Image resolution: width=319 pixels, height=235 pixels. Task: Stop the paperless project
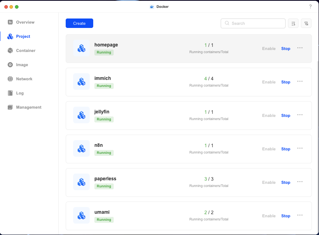(x=286, y=182)
